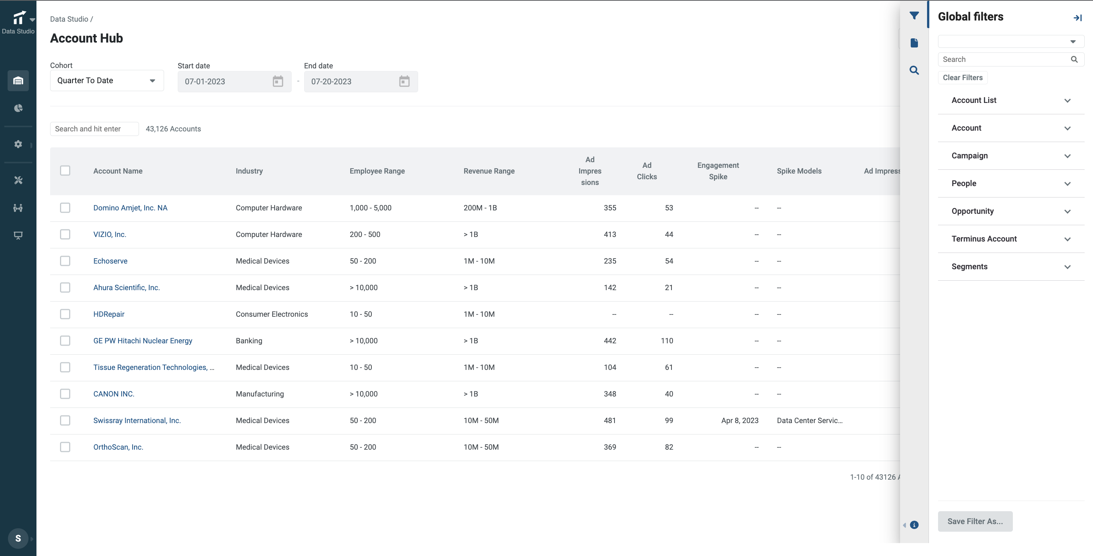Open the Domino Amjet, Inc. NA account link

[130, 208]
